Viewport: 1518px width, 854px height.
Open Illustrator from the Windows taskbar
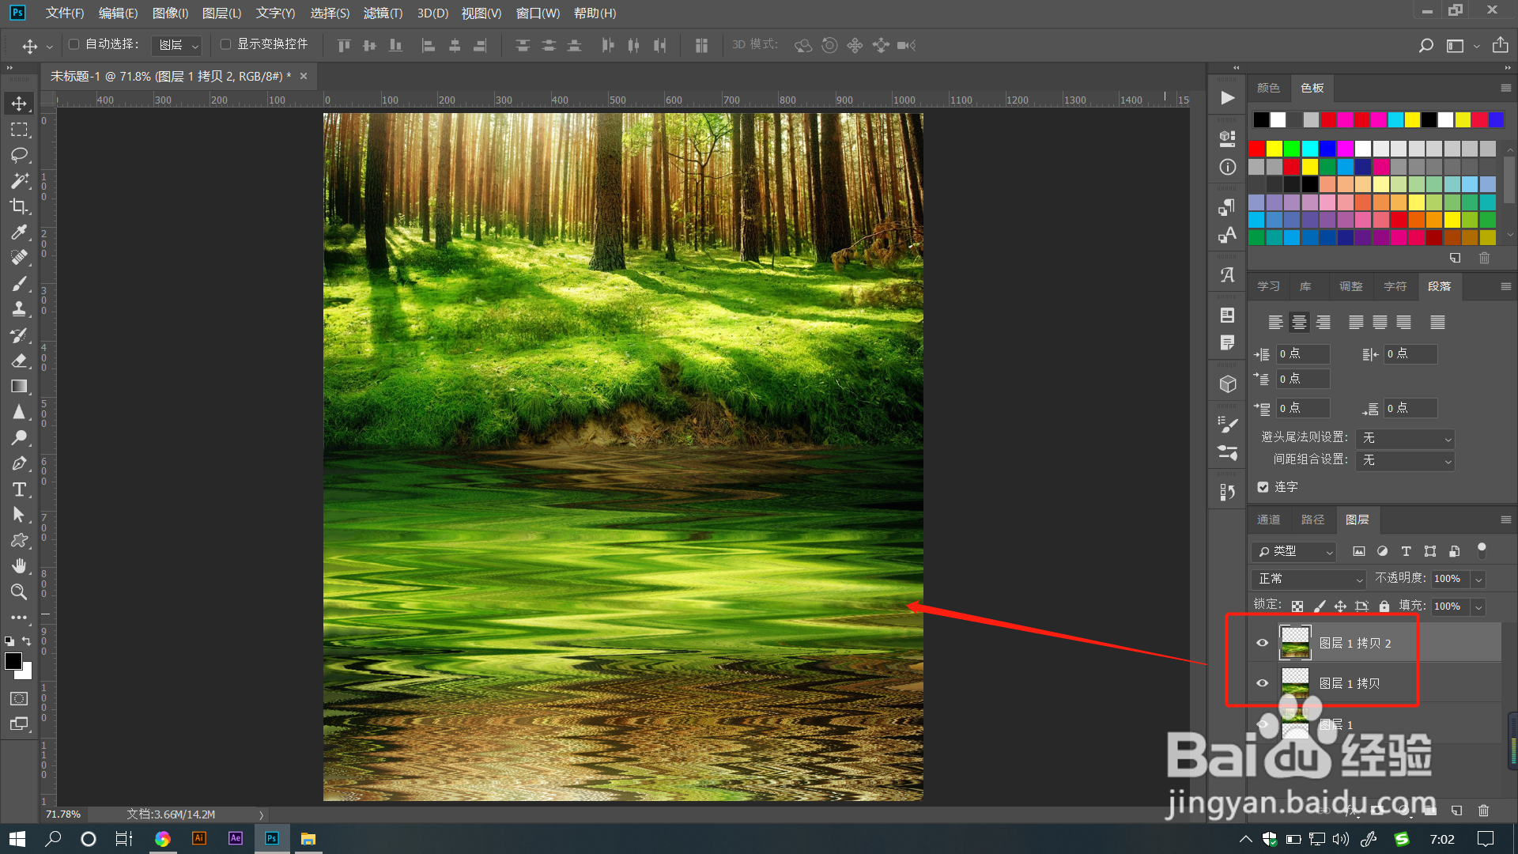[199, 838]
